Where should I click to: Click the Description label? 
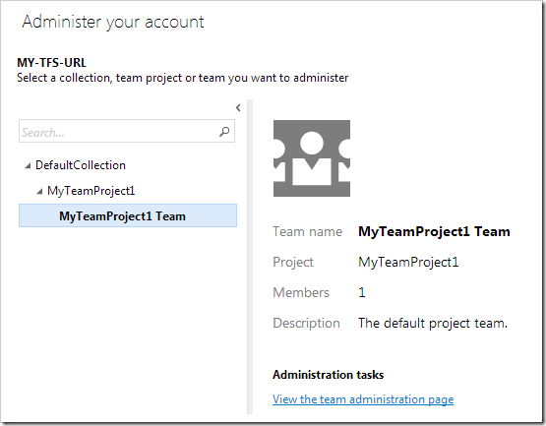[x=306, y=323]
